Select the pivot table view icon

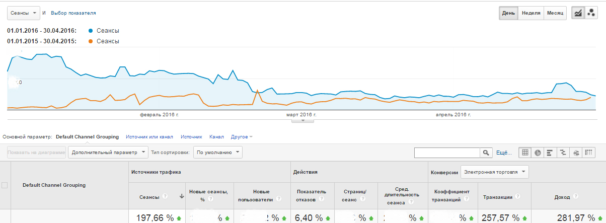588,152
